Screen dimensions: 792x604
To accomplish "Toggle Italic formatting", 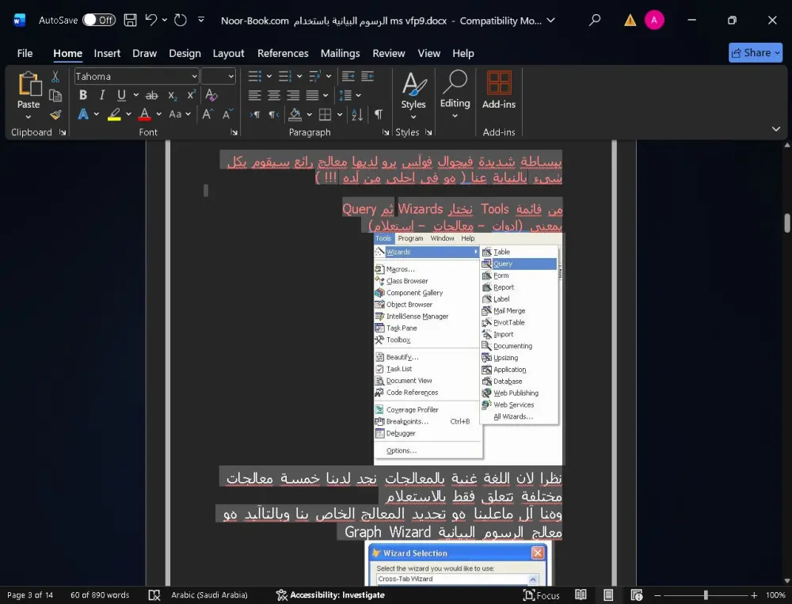I will [x=102, y=94].
